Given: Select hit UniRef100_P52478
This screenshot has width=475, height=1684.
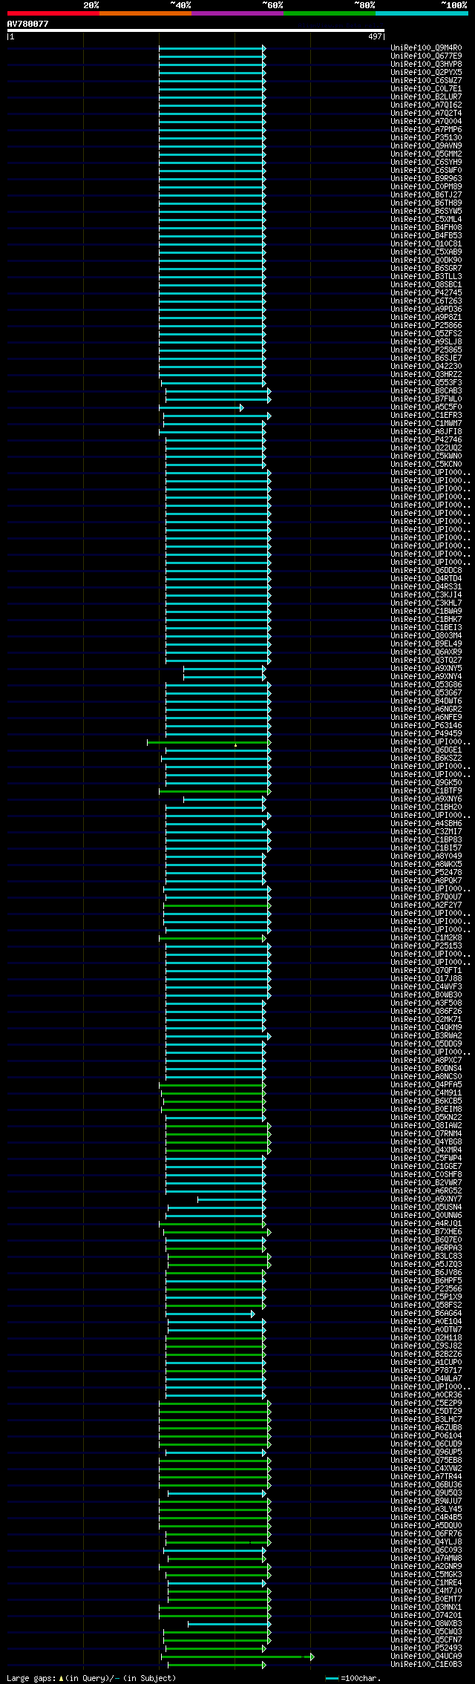Looking at the screenshot, I should pos(426,873).
